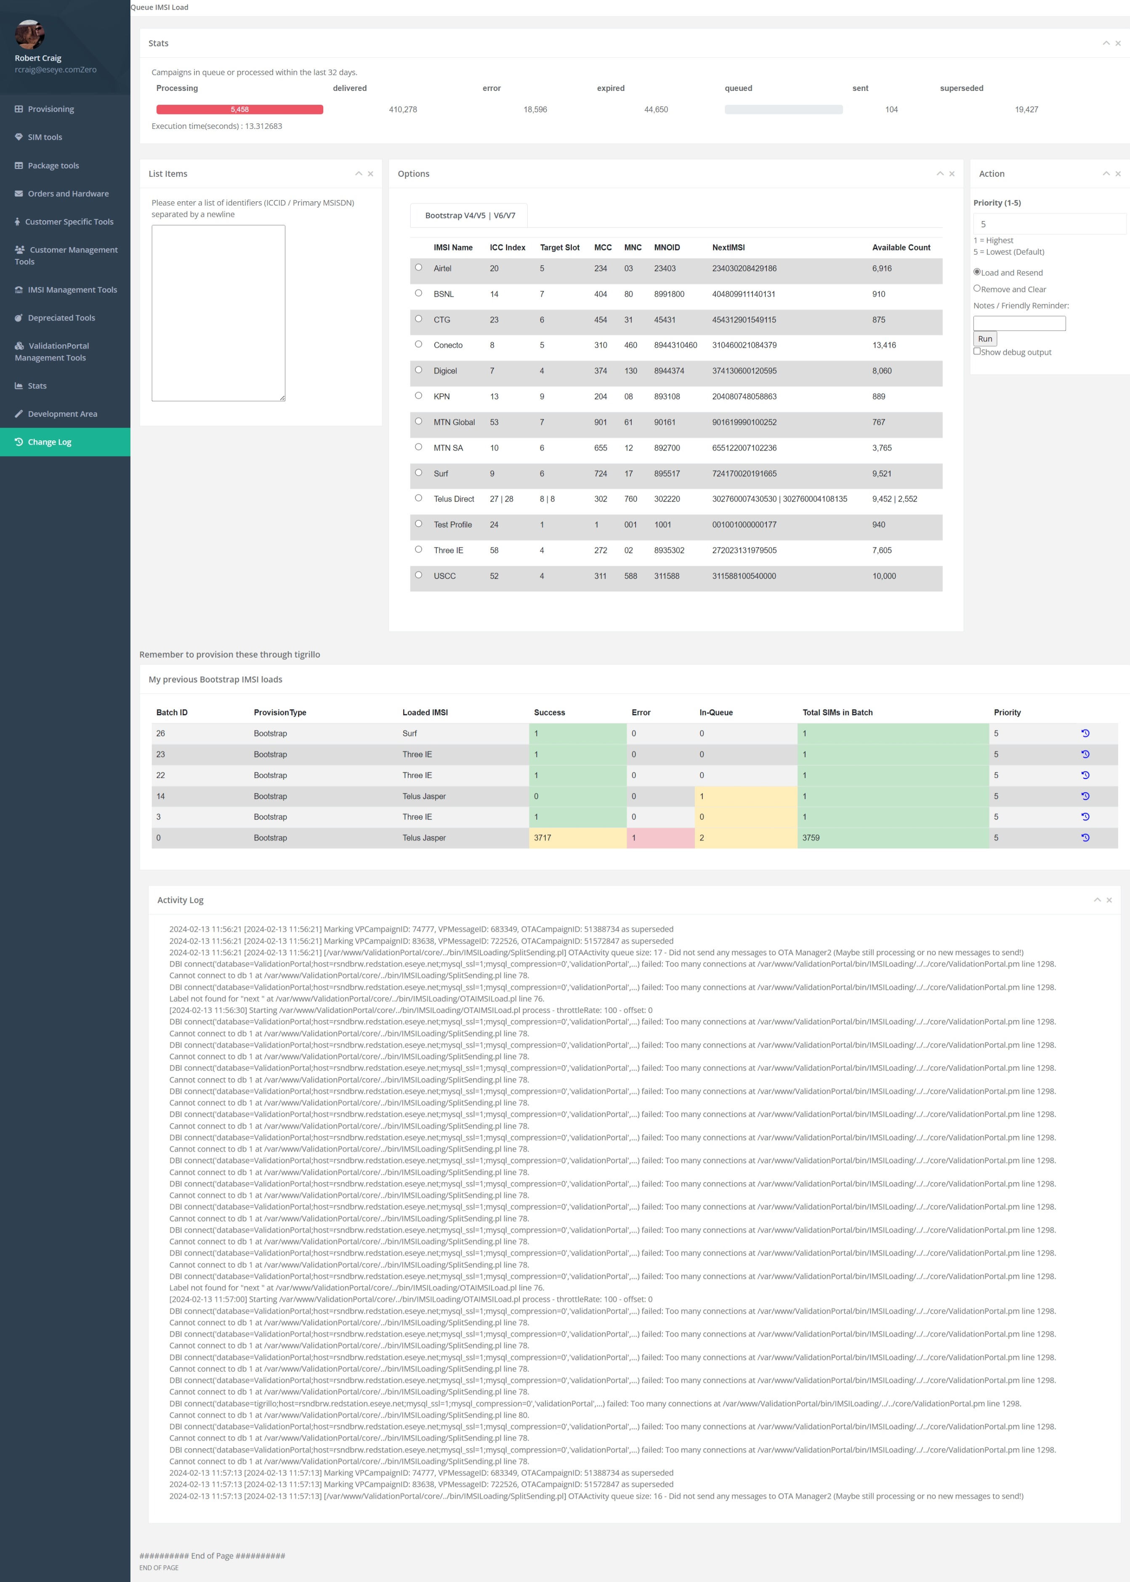Image resolution: width=1130 pixels, height=1582 pixels.
Task: Collapse the Stats panel with chevron
Action: click(1106, 43)
